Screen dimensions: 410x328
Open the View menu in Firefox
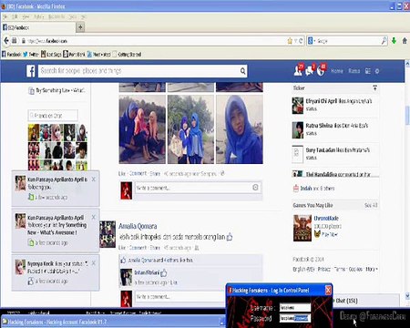[x=26, y=16]
